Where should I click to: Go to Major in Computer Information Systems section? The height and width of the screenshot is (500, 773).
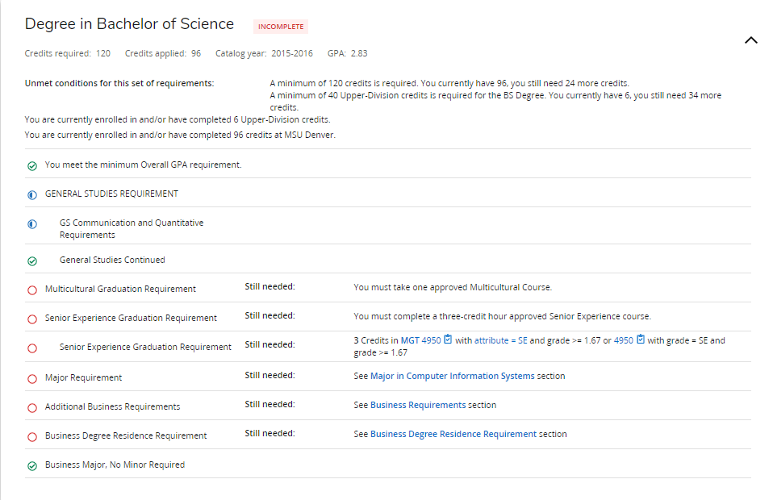click(452, 376)
